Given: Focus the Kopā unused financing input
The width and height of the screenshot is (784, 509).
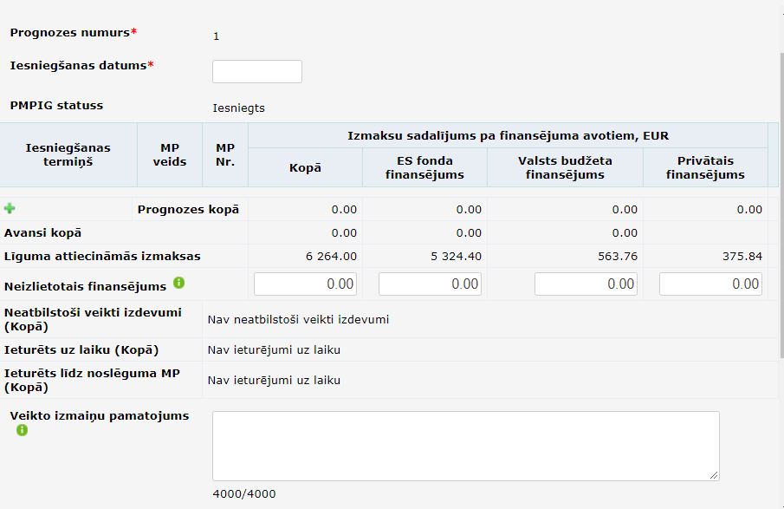Looking at the screenshot, I should tap(305, 284).
